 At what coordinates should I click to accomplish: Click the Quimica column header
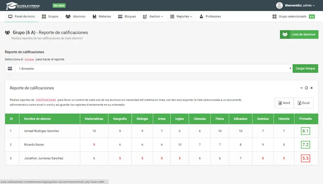(x=263, y=119)
